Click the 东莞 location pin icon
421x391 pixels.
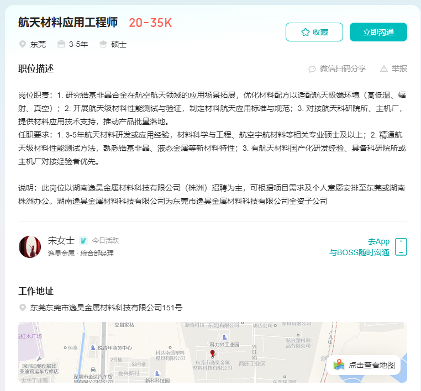(x=23, y=44)
